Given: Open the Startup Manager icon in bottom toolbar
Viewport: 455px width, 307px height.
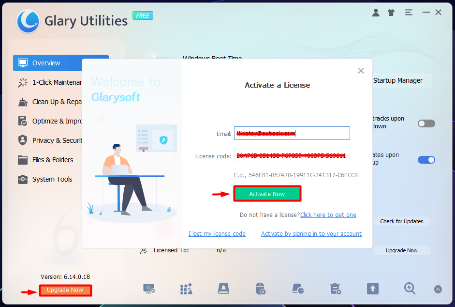Looking at the screenshot, I should (x=149, y=289).
